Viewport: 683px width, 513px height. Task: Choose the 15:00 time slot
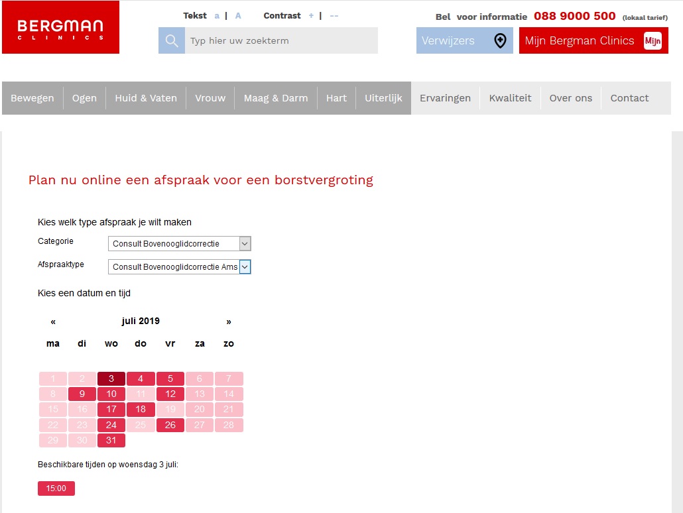[56, 488]
